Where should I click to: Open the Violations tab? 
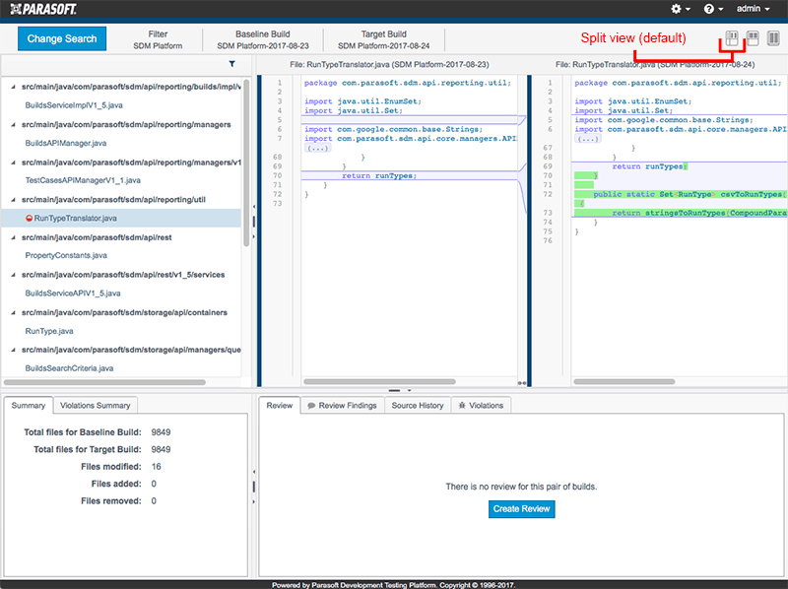tap(481, 405)
